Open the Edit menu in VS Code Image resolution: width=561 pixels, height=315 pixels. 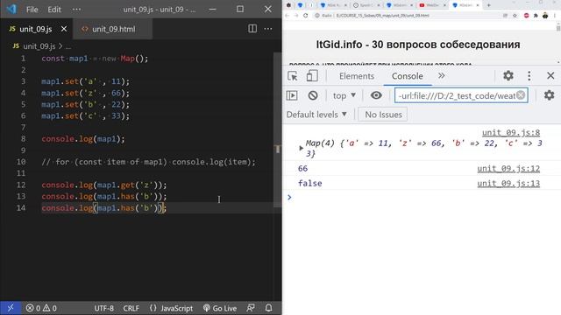pyautogui.click(x=54, y=10)
